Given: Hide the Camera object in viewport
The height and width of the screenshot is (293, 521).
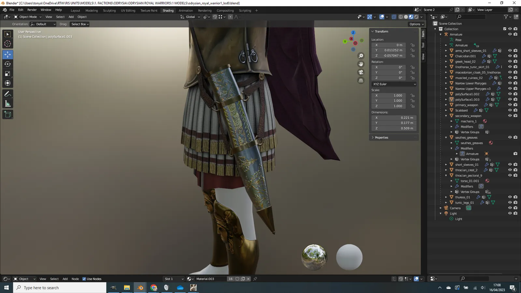Looking at the screenshot, I should 510,208.
